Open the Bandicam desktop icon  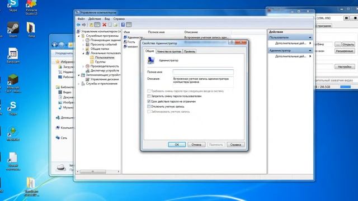[x=13, y=55]
